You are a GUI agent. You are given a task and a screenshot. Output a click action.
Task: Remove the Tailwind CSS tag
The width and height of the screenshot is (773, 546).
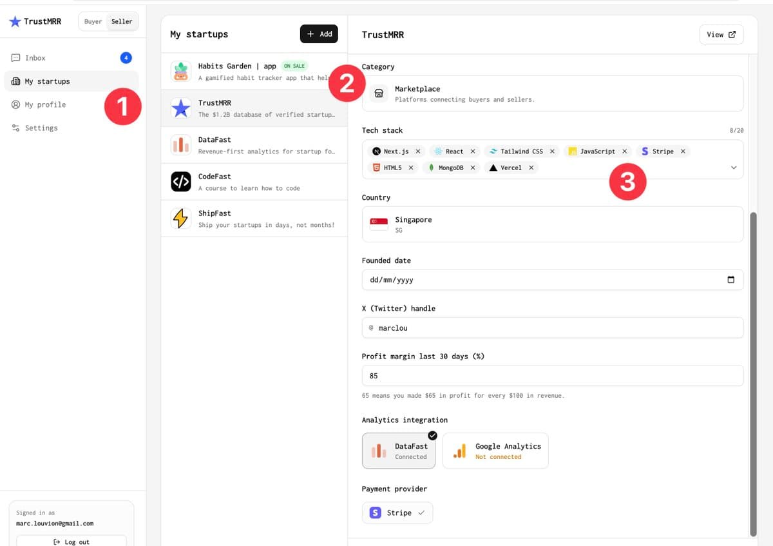pyautogui.click(x=552, y=151)
